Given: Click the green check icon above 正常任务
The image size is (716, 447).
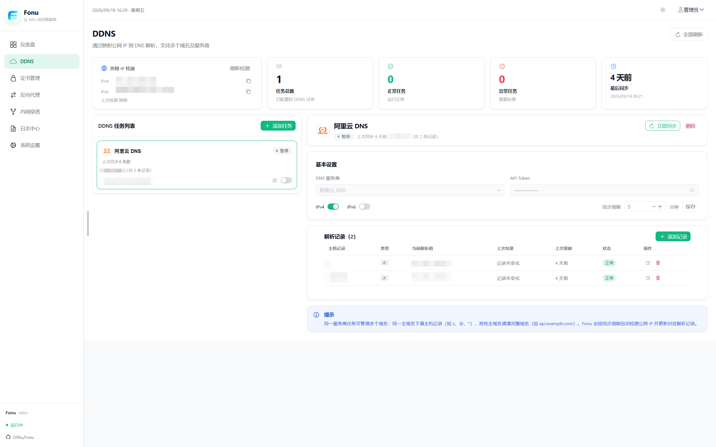Looking at the screenshot, I should (x=390, y=66).
